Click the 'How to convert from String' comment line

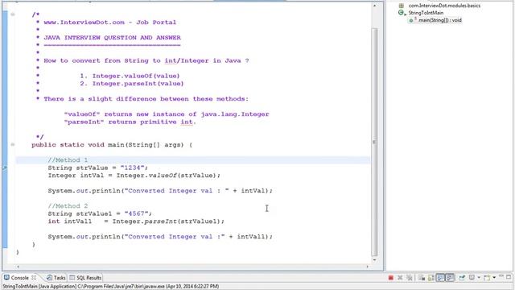(x=146, y=61)
